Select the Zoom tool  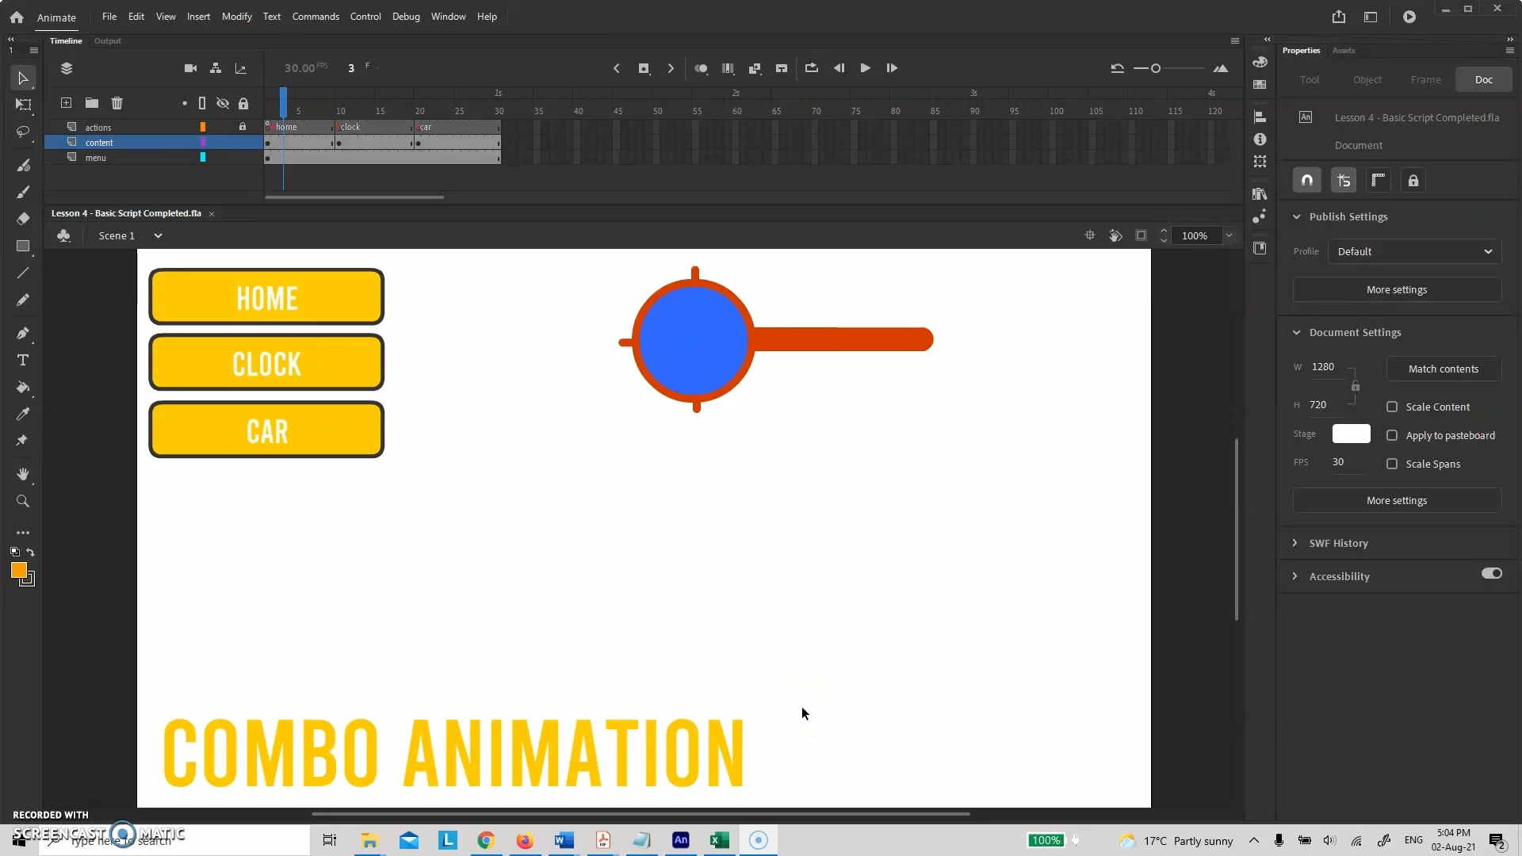point(23,501)
